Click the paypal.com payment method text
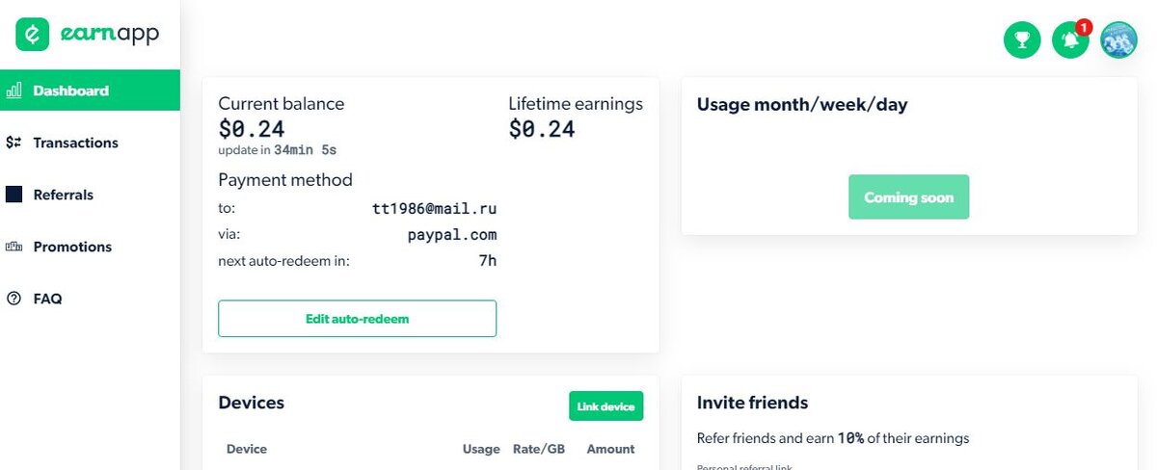Viewport: 1157px width, 470px height. 451,234
